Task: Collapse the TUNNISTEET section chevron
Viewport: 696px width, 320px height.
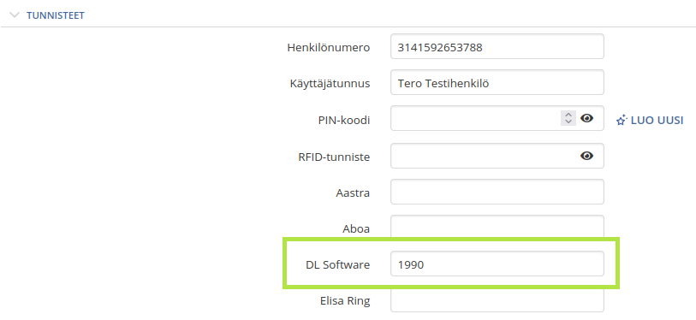Action: pyautogui.click(x=15, y=15)
